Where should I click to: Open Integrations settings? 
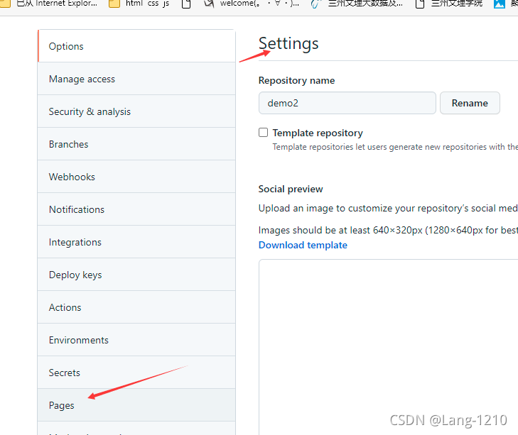point(136,242)
